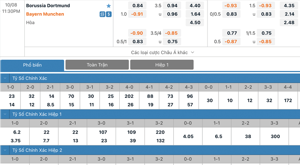Open the live stats icon beside Bayern Munchen
Image resolution: width=300 pixels, height=165 pixels.
click(x=102, y=14)
